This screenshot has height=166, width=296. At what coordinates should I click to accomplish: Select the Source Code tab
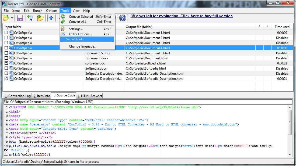64,95
